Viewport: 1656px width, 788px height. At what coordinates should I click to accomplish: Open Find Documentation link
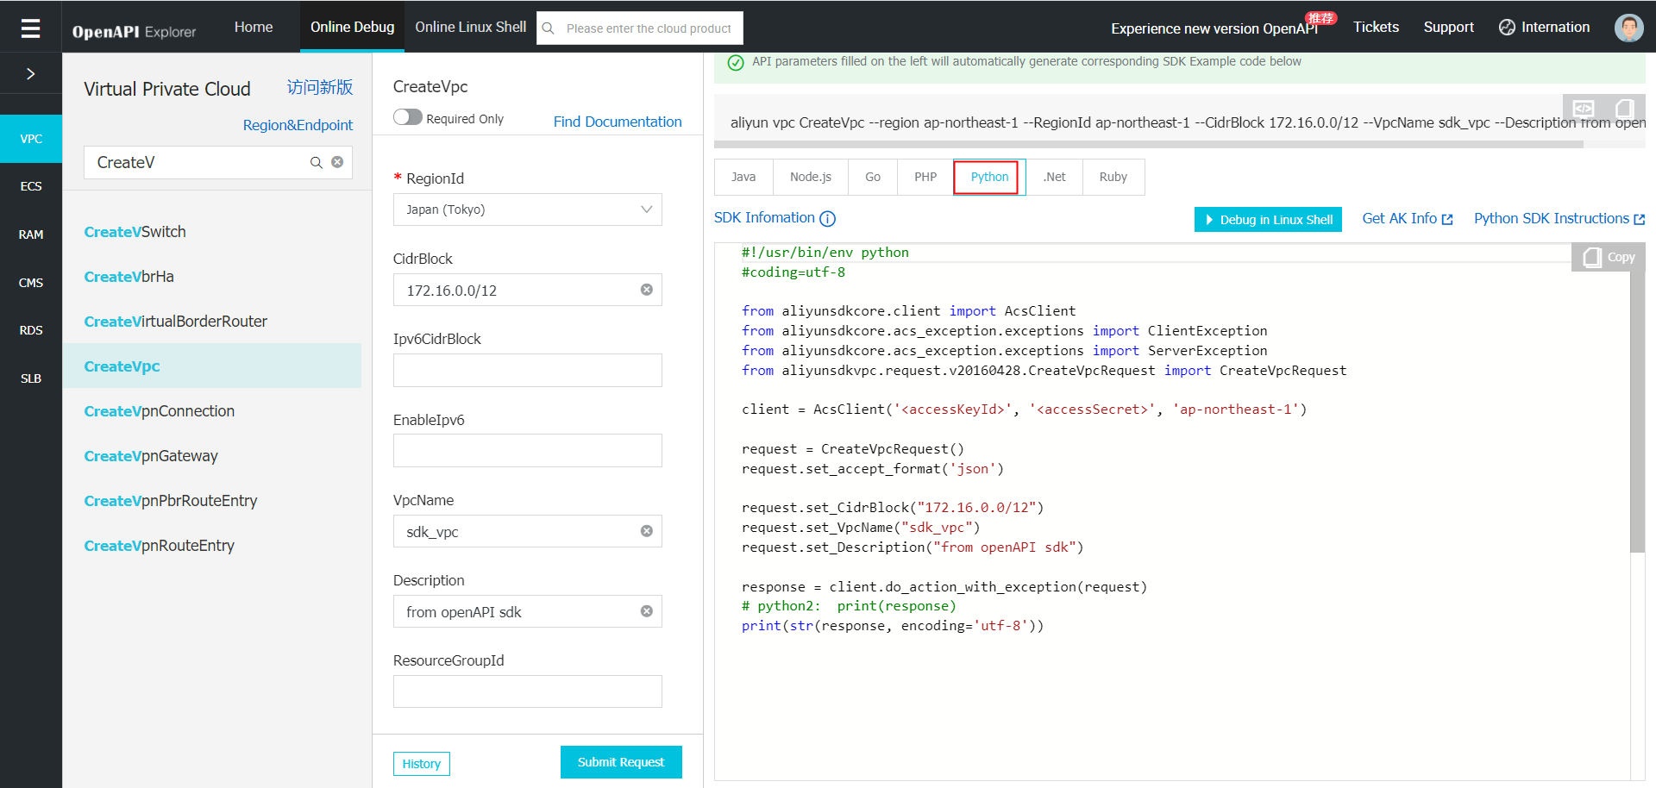[x=618, y=122]
